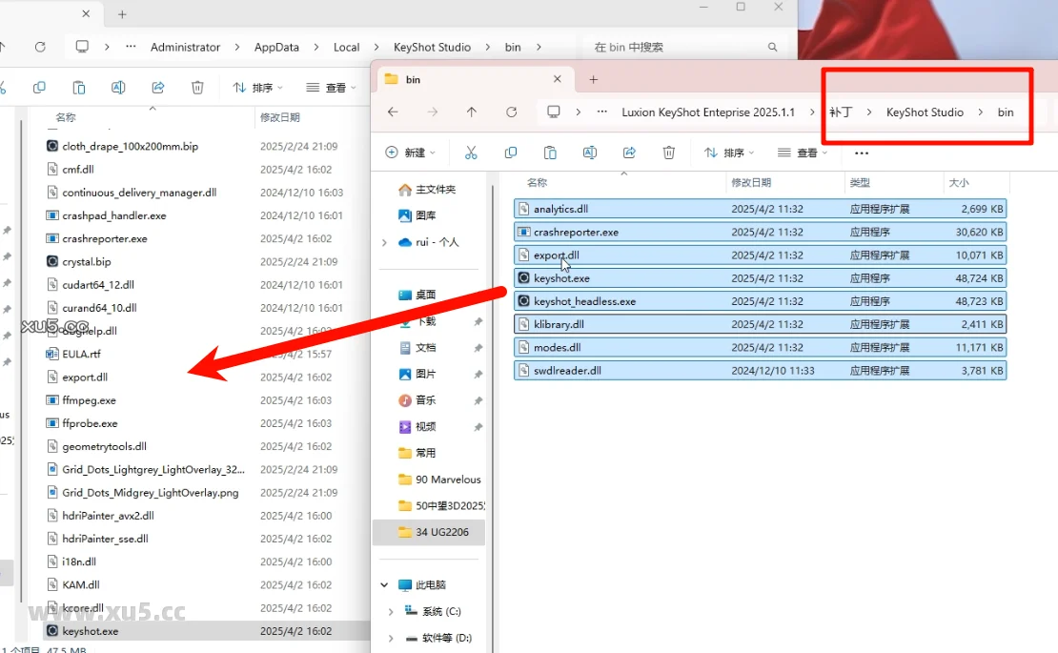The image size is (1058, 653).
Task: Open the 排序 sort menu in the front window
Action: click(729, 153)
